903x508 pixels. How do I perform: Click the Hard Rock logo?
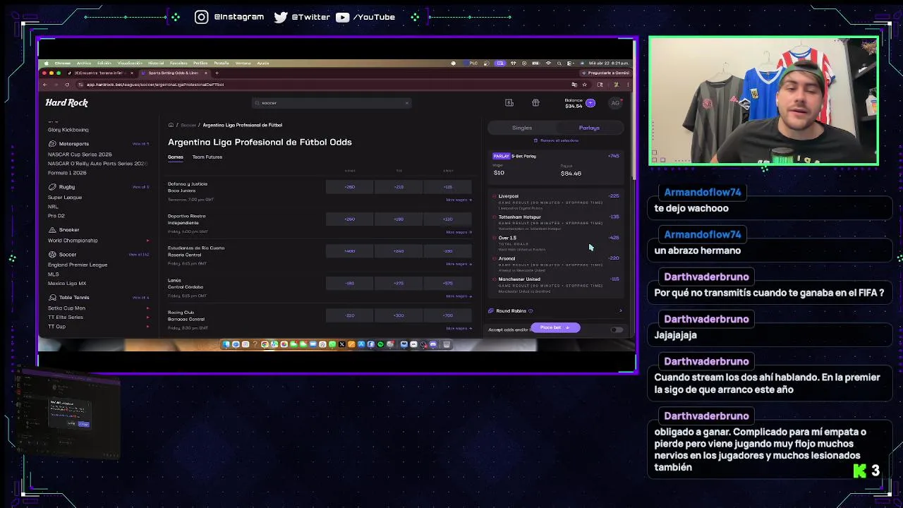tap(66, 103)
